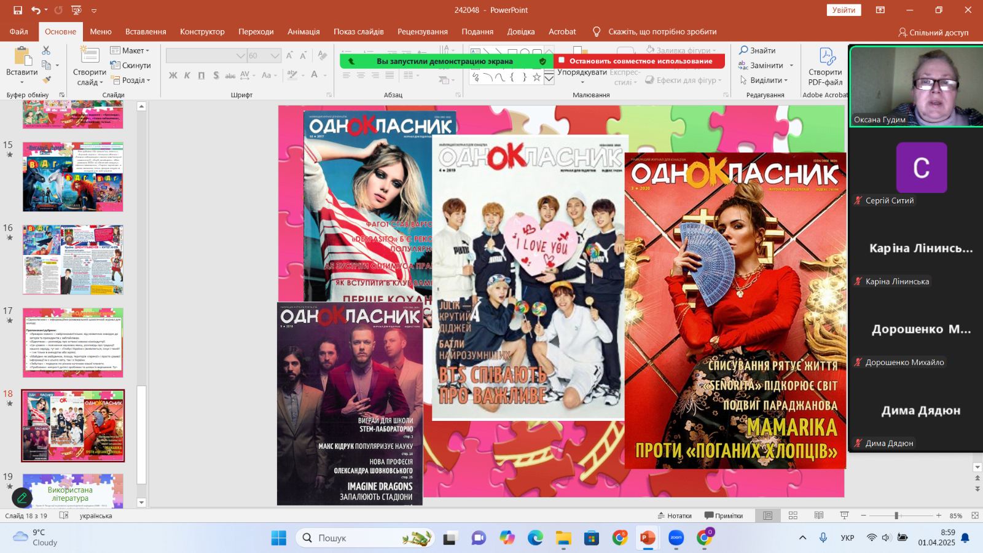Increase font size with larger A icon
The image size is (983, 553).
coord(290,55)
